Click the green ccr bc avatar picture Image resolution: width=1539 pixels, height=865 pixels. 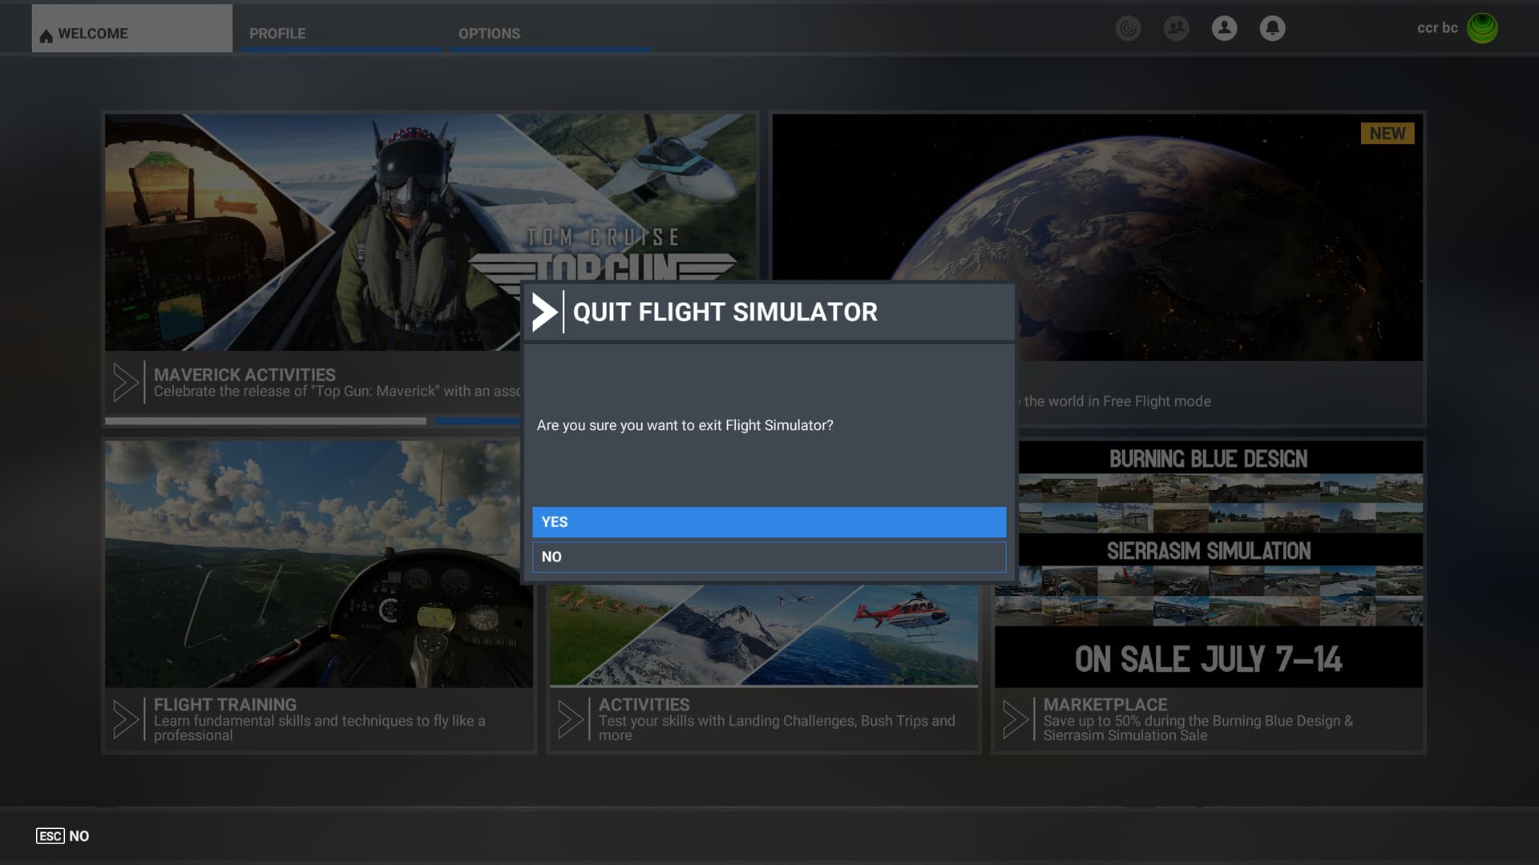click(1484, 26)
